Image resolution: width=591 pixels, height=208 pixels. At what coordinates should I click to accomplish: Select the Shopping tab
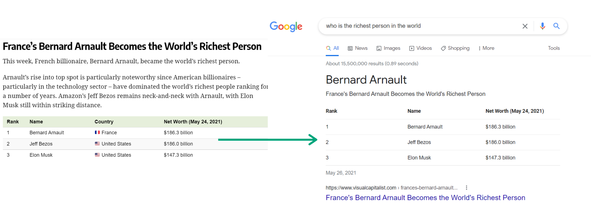455,48
